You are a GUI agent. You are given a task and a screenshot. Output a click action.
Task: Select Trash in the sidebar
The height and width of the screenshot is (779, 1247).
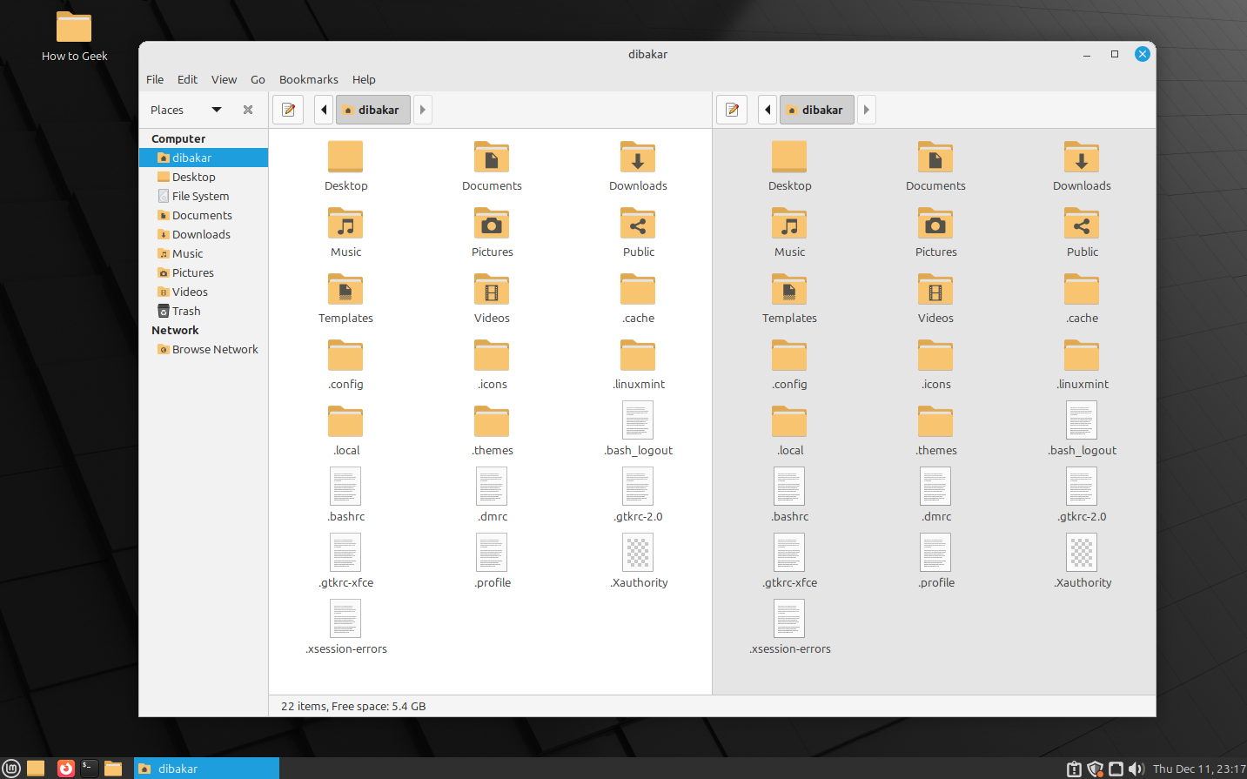click(185, 311)
